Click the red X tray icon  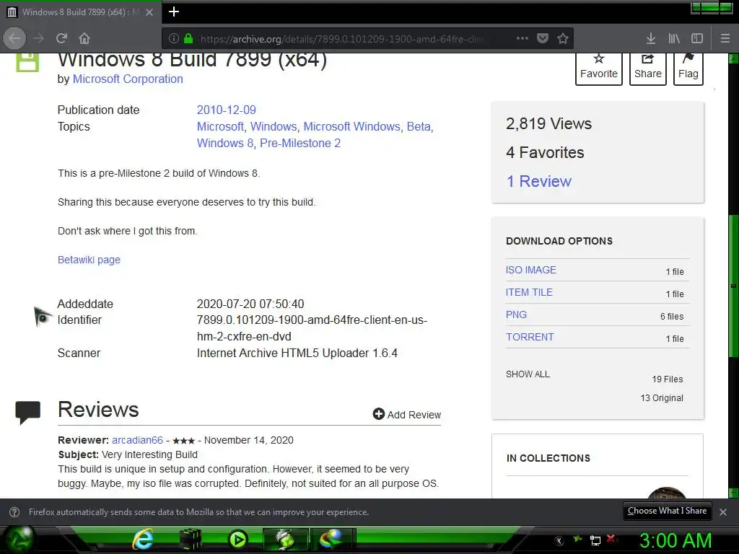(611, 538)
